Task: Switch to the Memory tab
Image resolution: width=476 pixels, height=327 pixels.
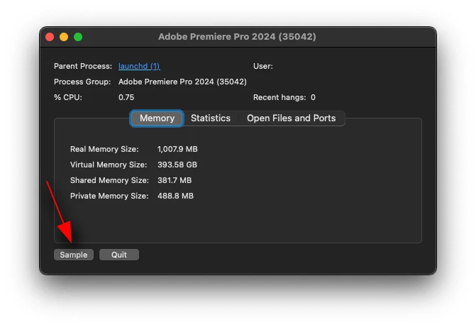Action: coord(157,118)
